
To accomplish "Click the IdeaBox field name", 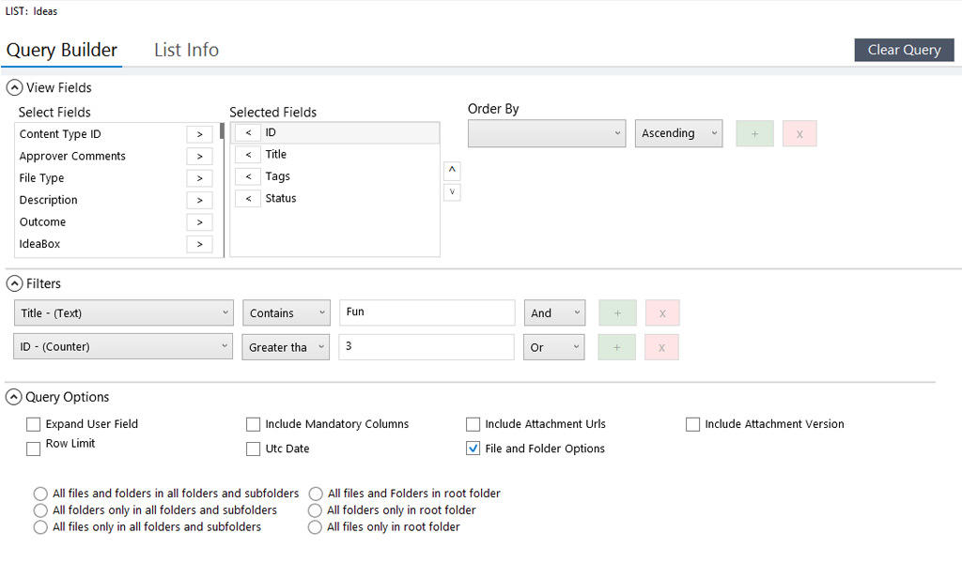I will 39,244.
